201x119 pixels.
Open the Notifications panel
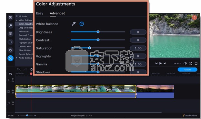tap(190, 115)
